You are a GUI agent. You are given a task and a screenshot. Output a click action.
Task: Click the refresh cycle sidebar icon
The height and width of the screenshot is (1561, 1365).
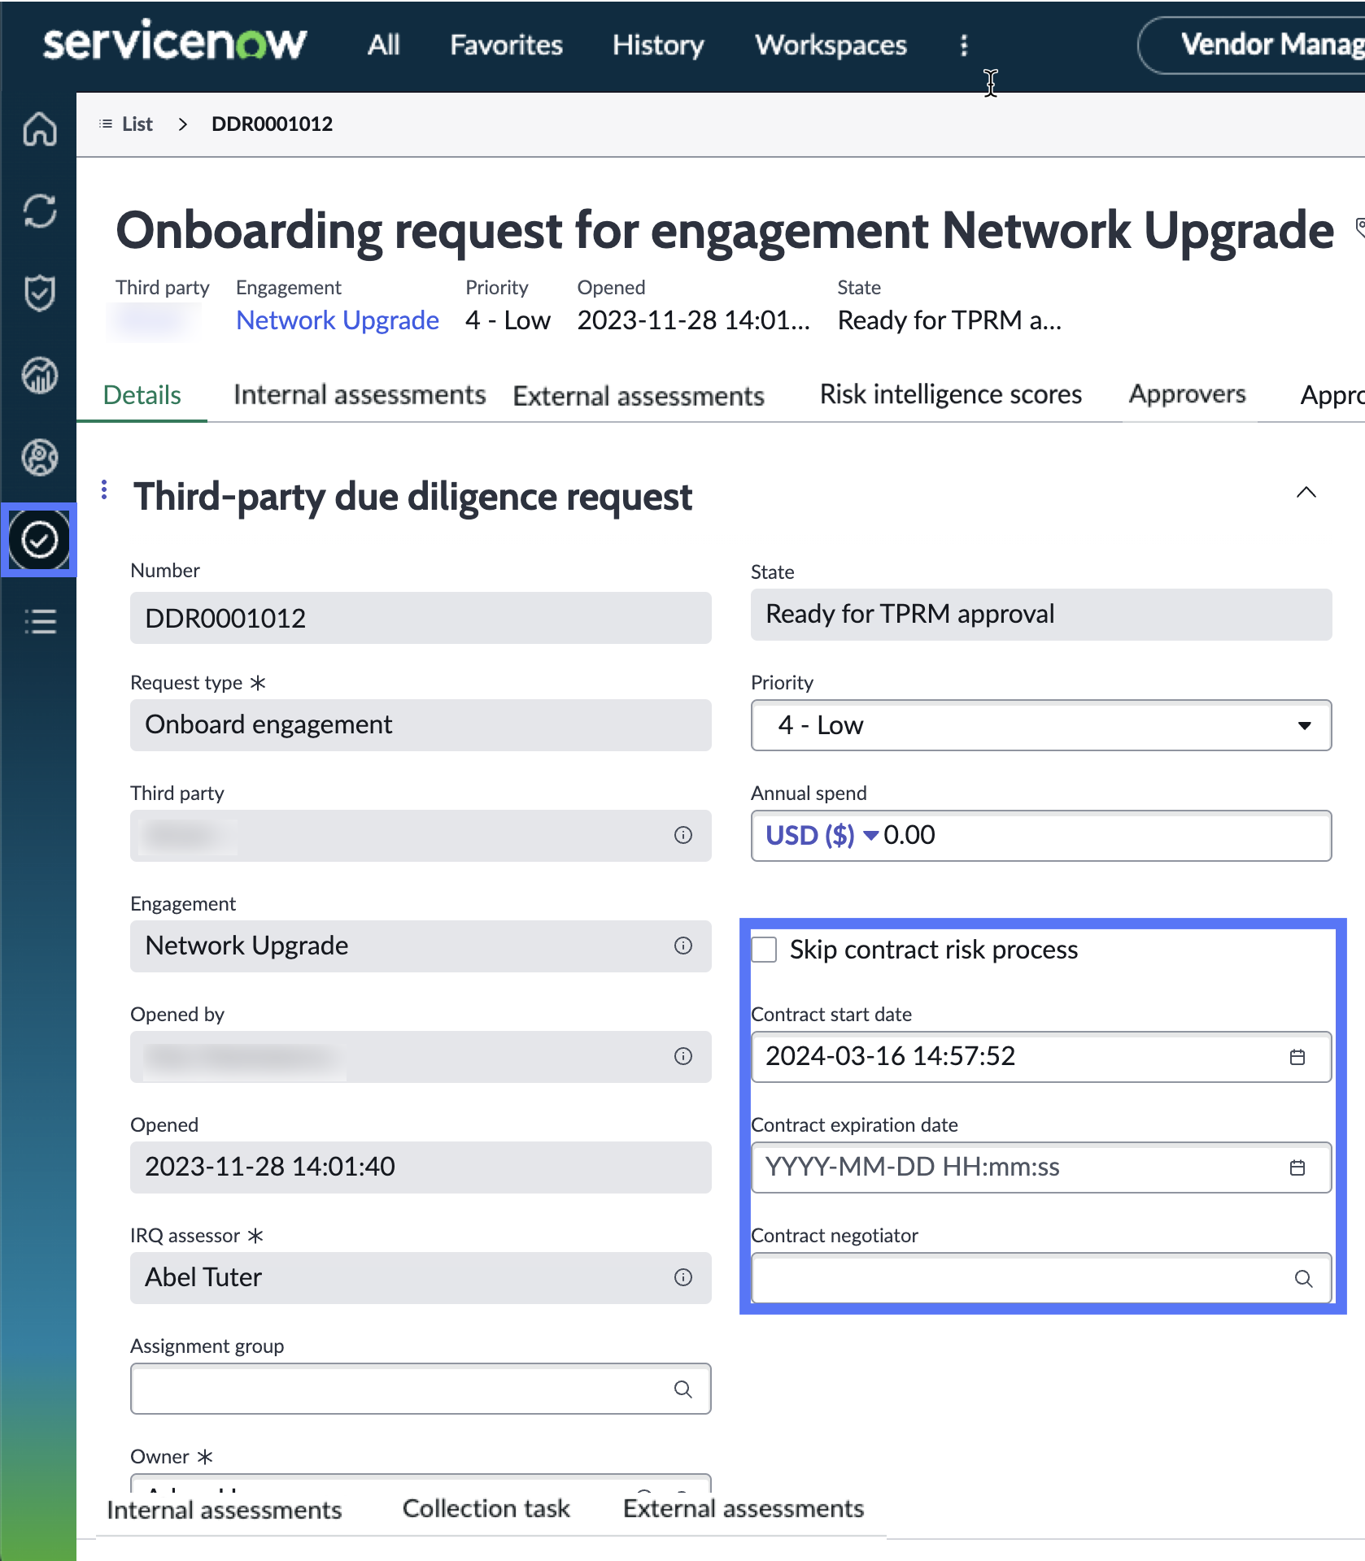pyautogui.click(x=39, y=211)
